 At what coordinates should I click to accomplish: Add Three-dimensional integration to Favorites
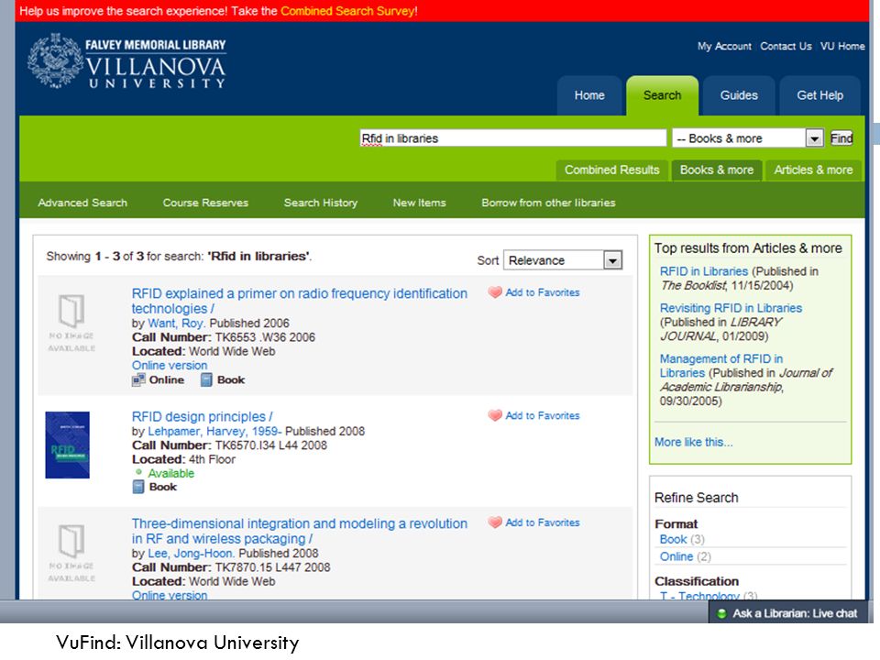[542, 522]
